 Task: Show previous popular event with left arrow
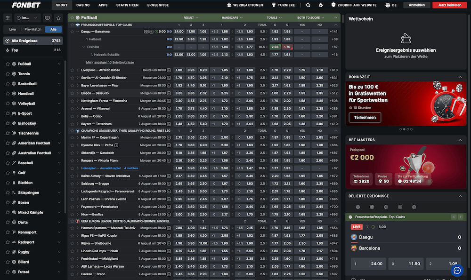tap(454, 217)
